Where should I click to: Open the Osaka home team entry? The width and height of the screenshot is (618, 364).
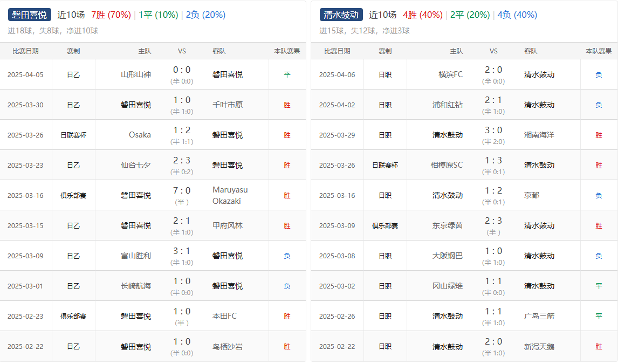coord(140,135)
